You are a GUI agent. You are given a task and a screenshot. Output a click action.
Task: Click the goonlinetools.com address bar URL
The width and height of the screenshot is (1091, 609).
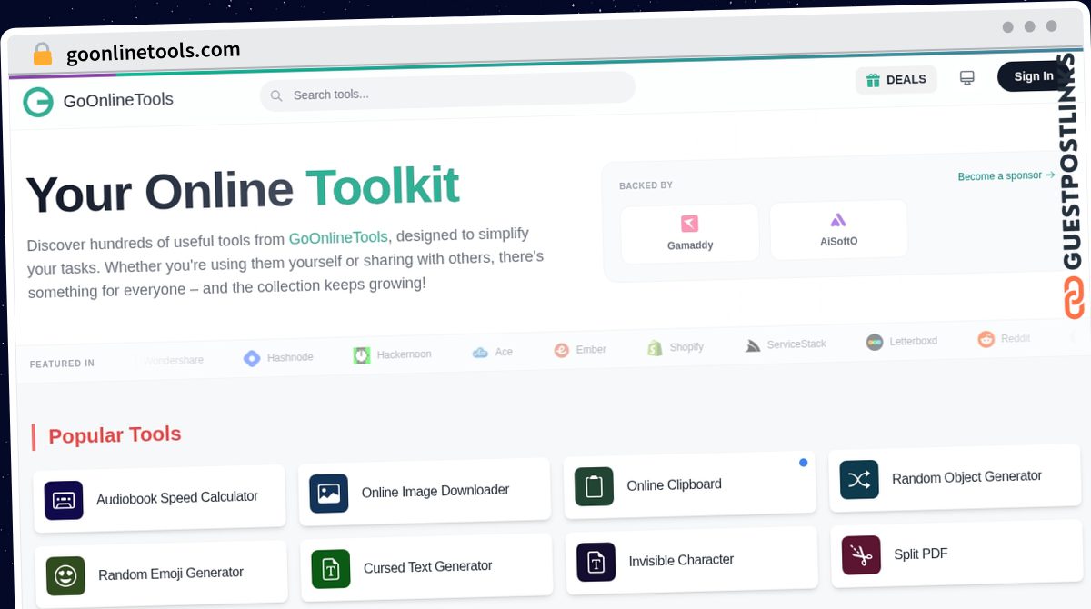click(x=153, y=52)
